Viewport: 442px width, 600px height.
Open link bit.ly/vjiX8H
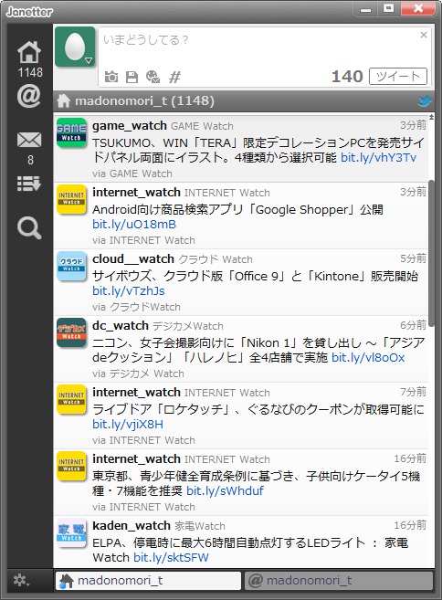point(128,424)
